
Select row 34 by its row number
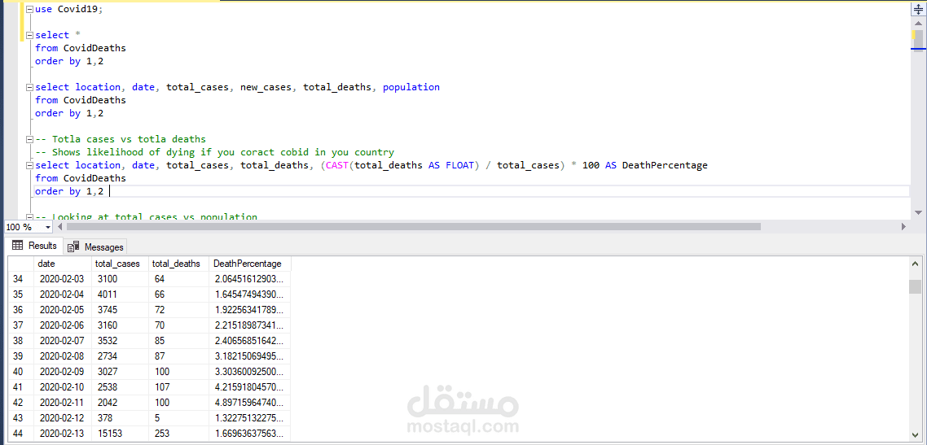[20, 277]
